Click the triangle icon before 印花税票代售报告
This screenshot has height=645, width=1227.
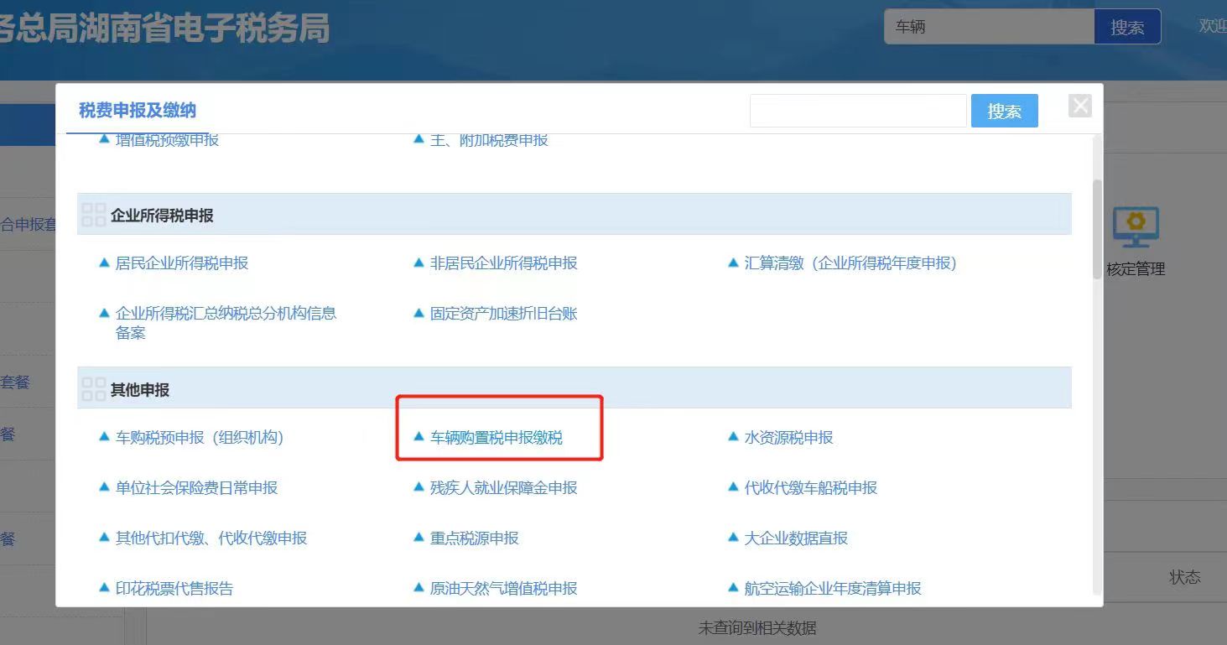pos(104,588)
